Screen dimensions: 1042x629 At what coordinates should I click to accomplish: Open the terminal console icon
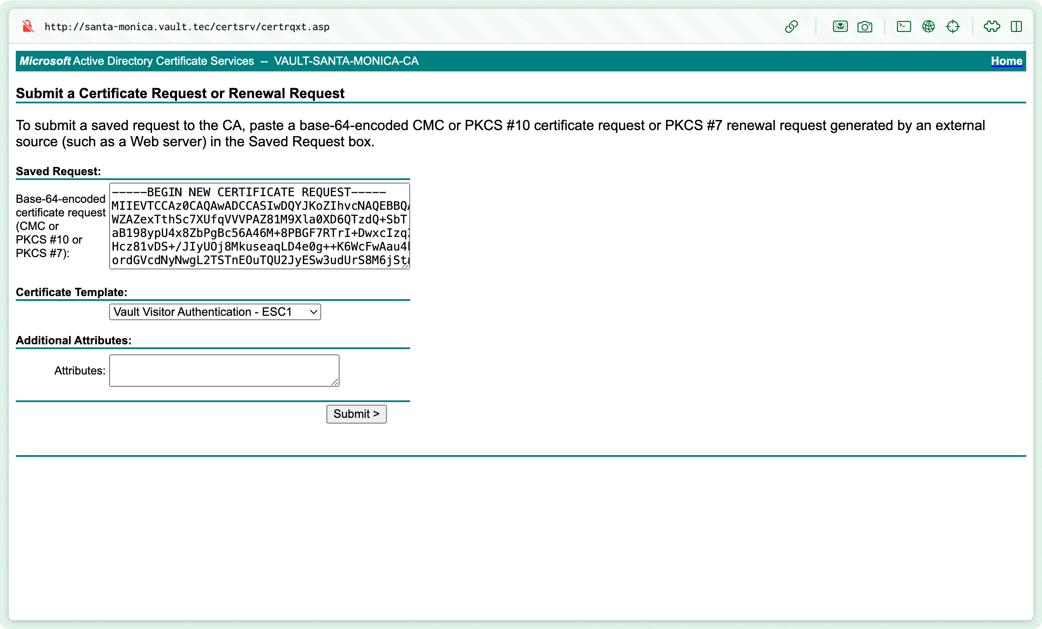click(x=904, y=26)
